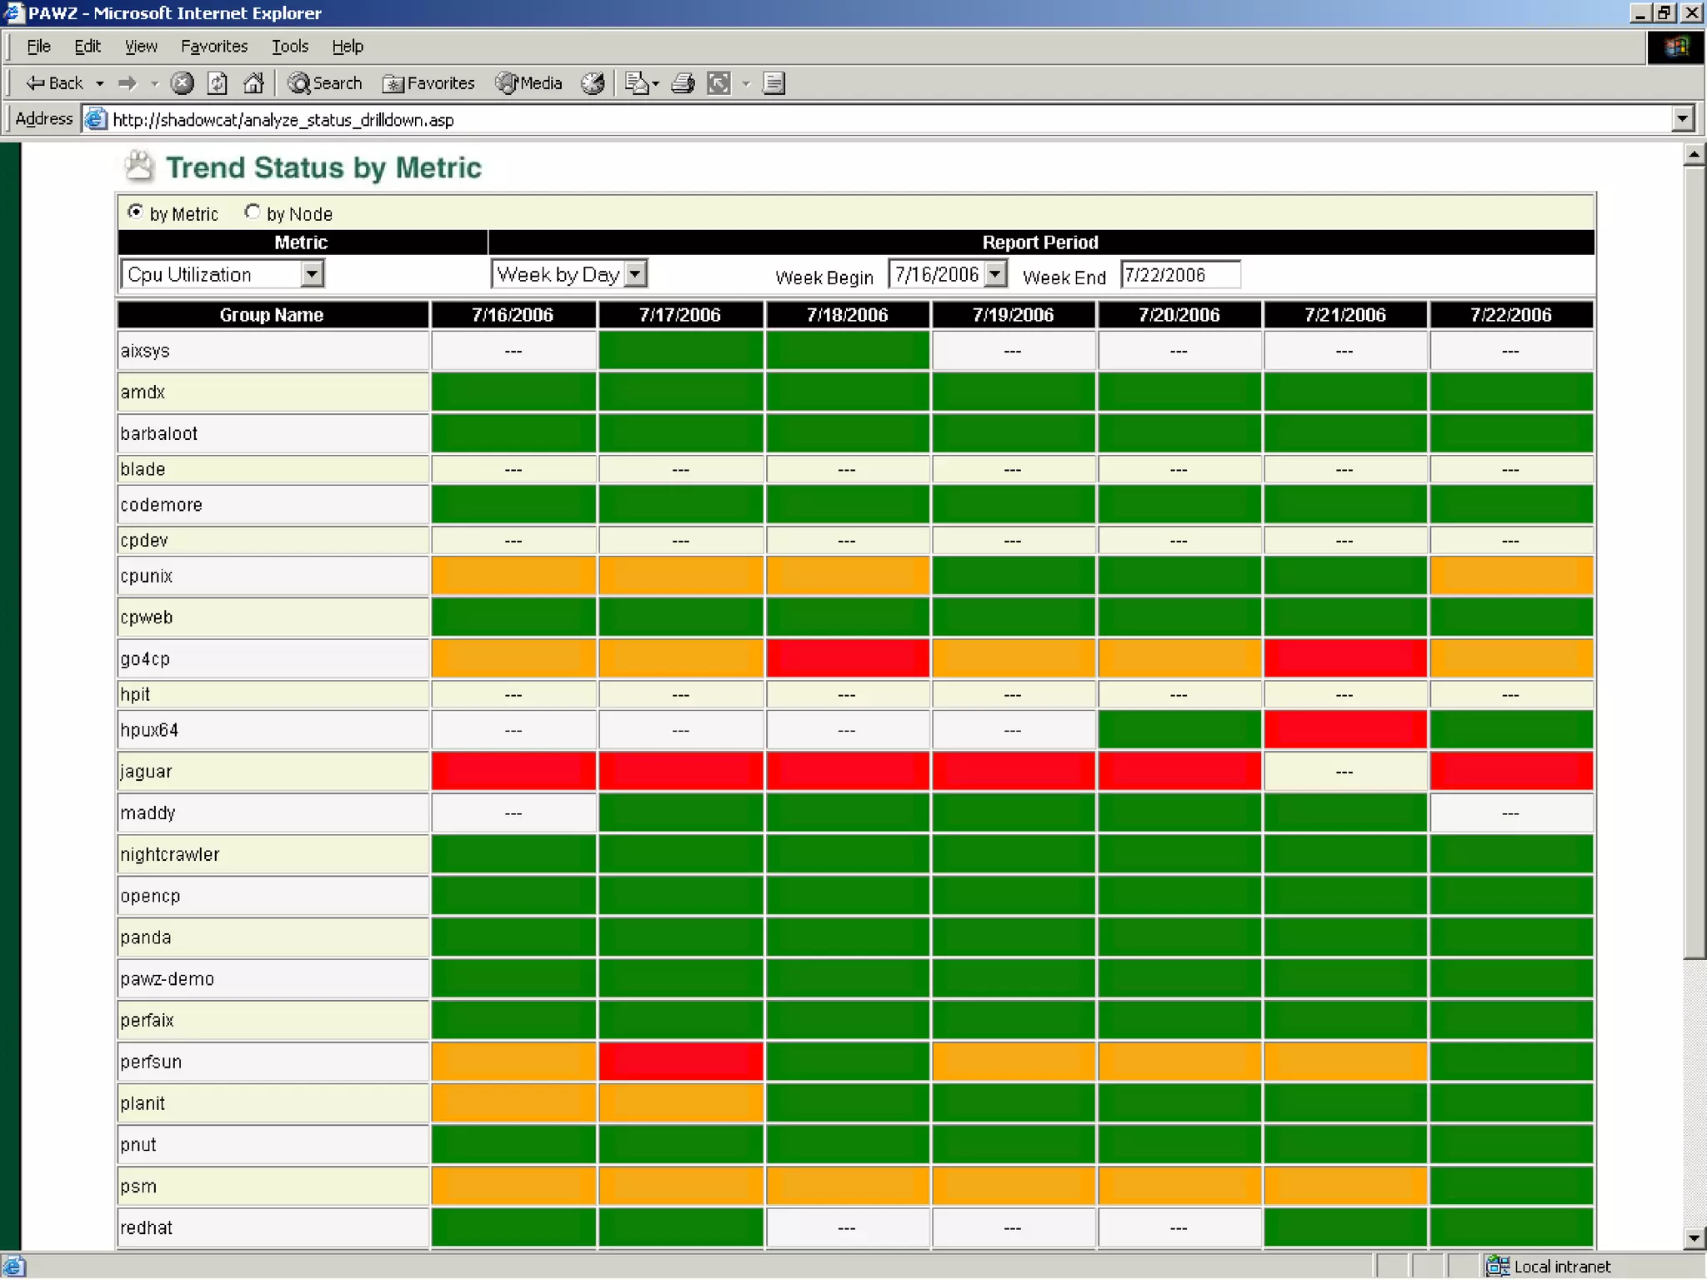Viewport: 1707px width, 1280px height.
Task: Click the 7/18/2006 column header
Action: (x=847, y=315)
